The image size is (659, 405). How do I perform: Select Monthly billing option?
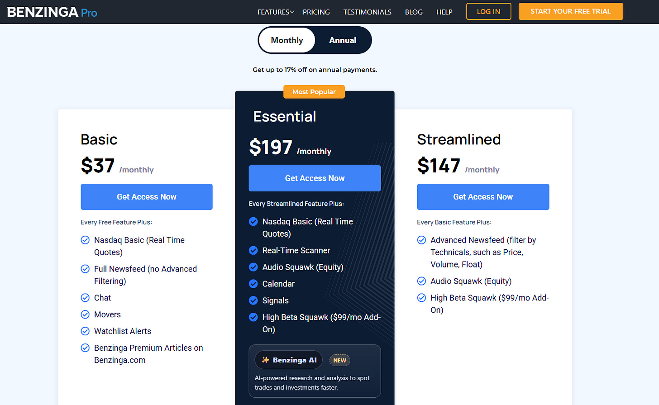coord(287,40)
